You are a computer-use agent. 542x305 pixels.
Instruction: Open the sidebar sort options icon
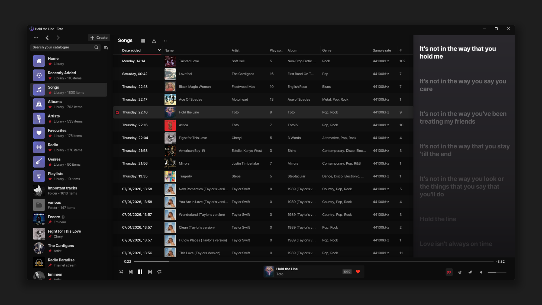(x=106, y=47)
